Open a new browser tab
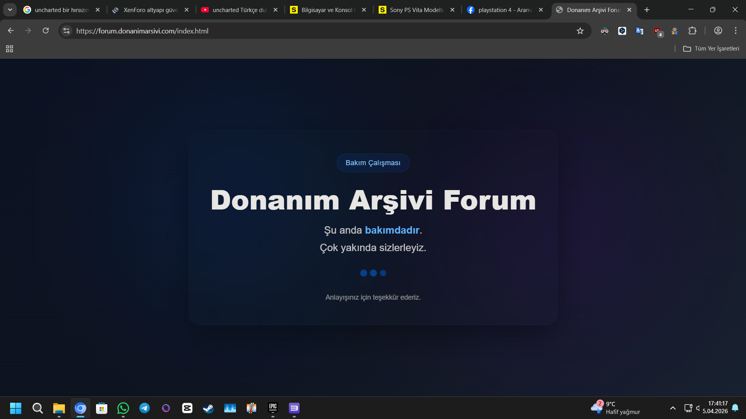The image size is (746, 419). [x=647, y=10]
